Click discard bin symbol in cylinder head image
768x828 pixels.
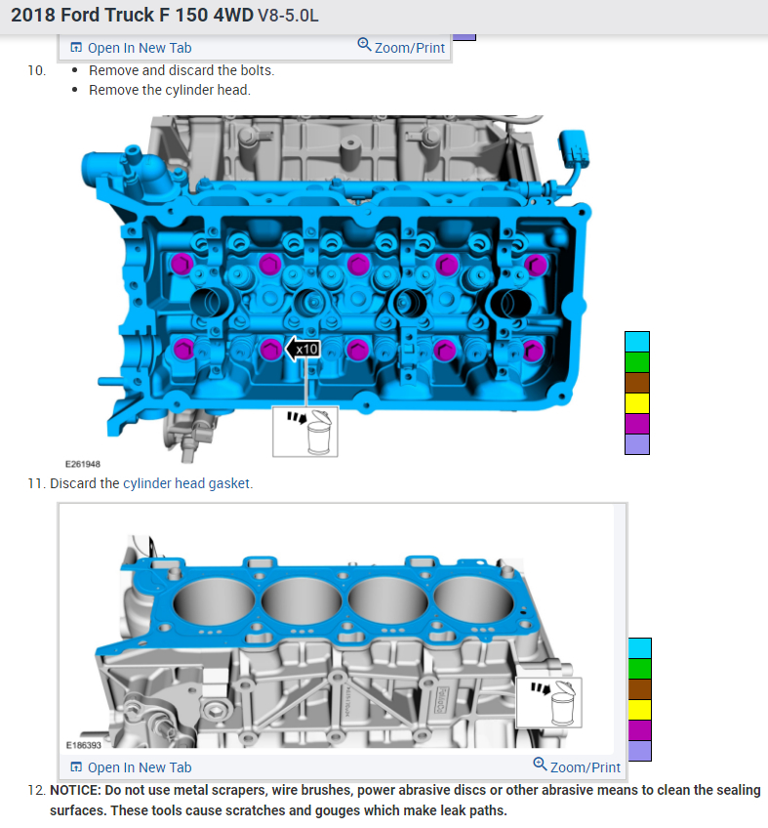point(305,432)
